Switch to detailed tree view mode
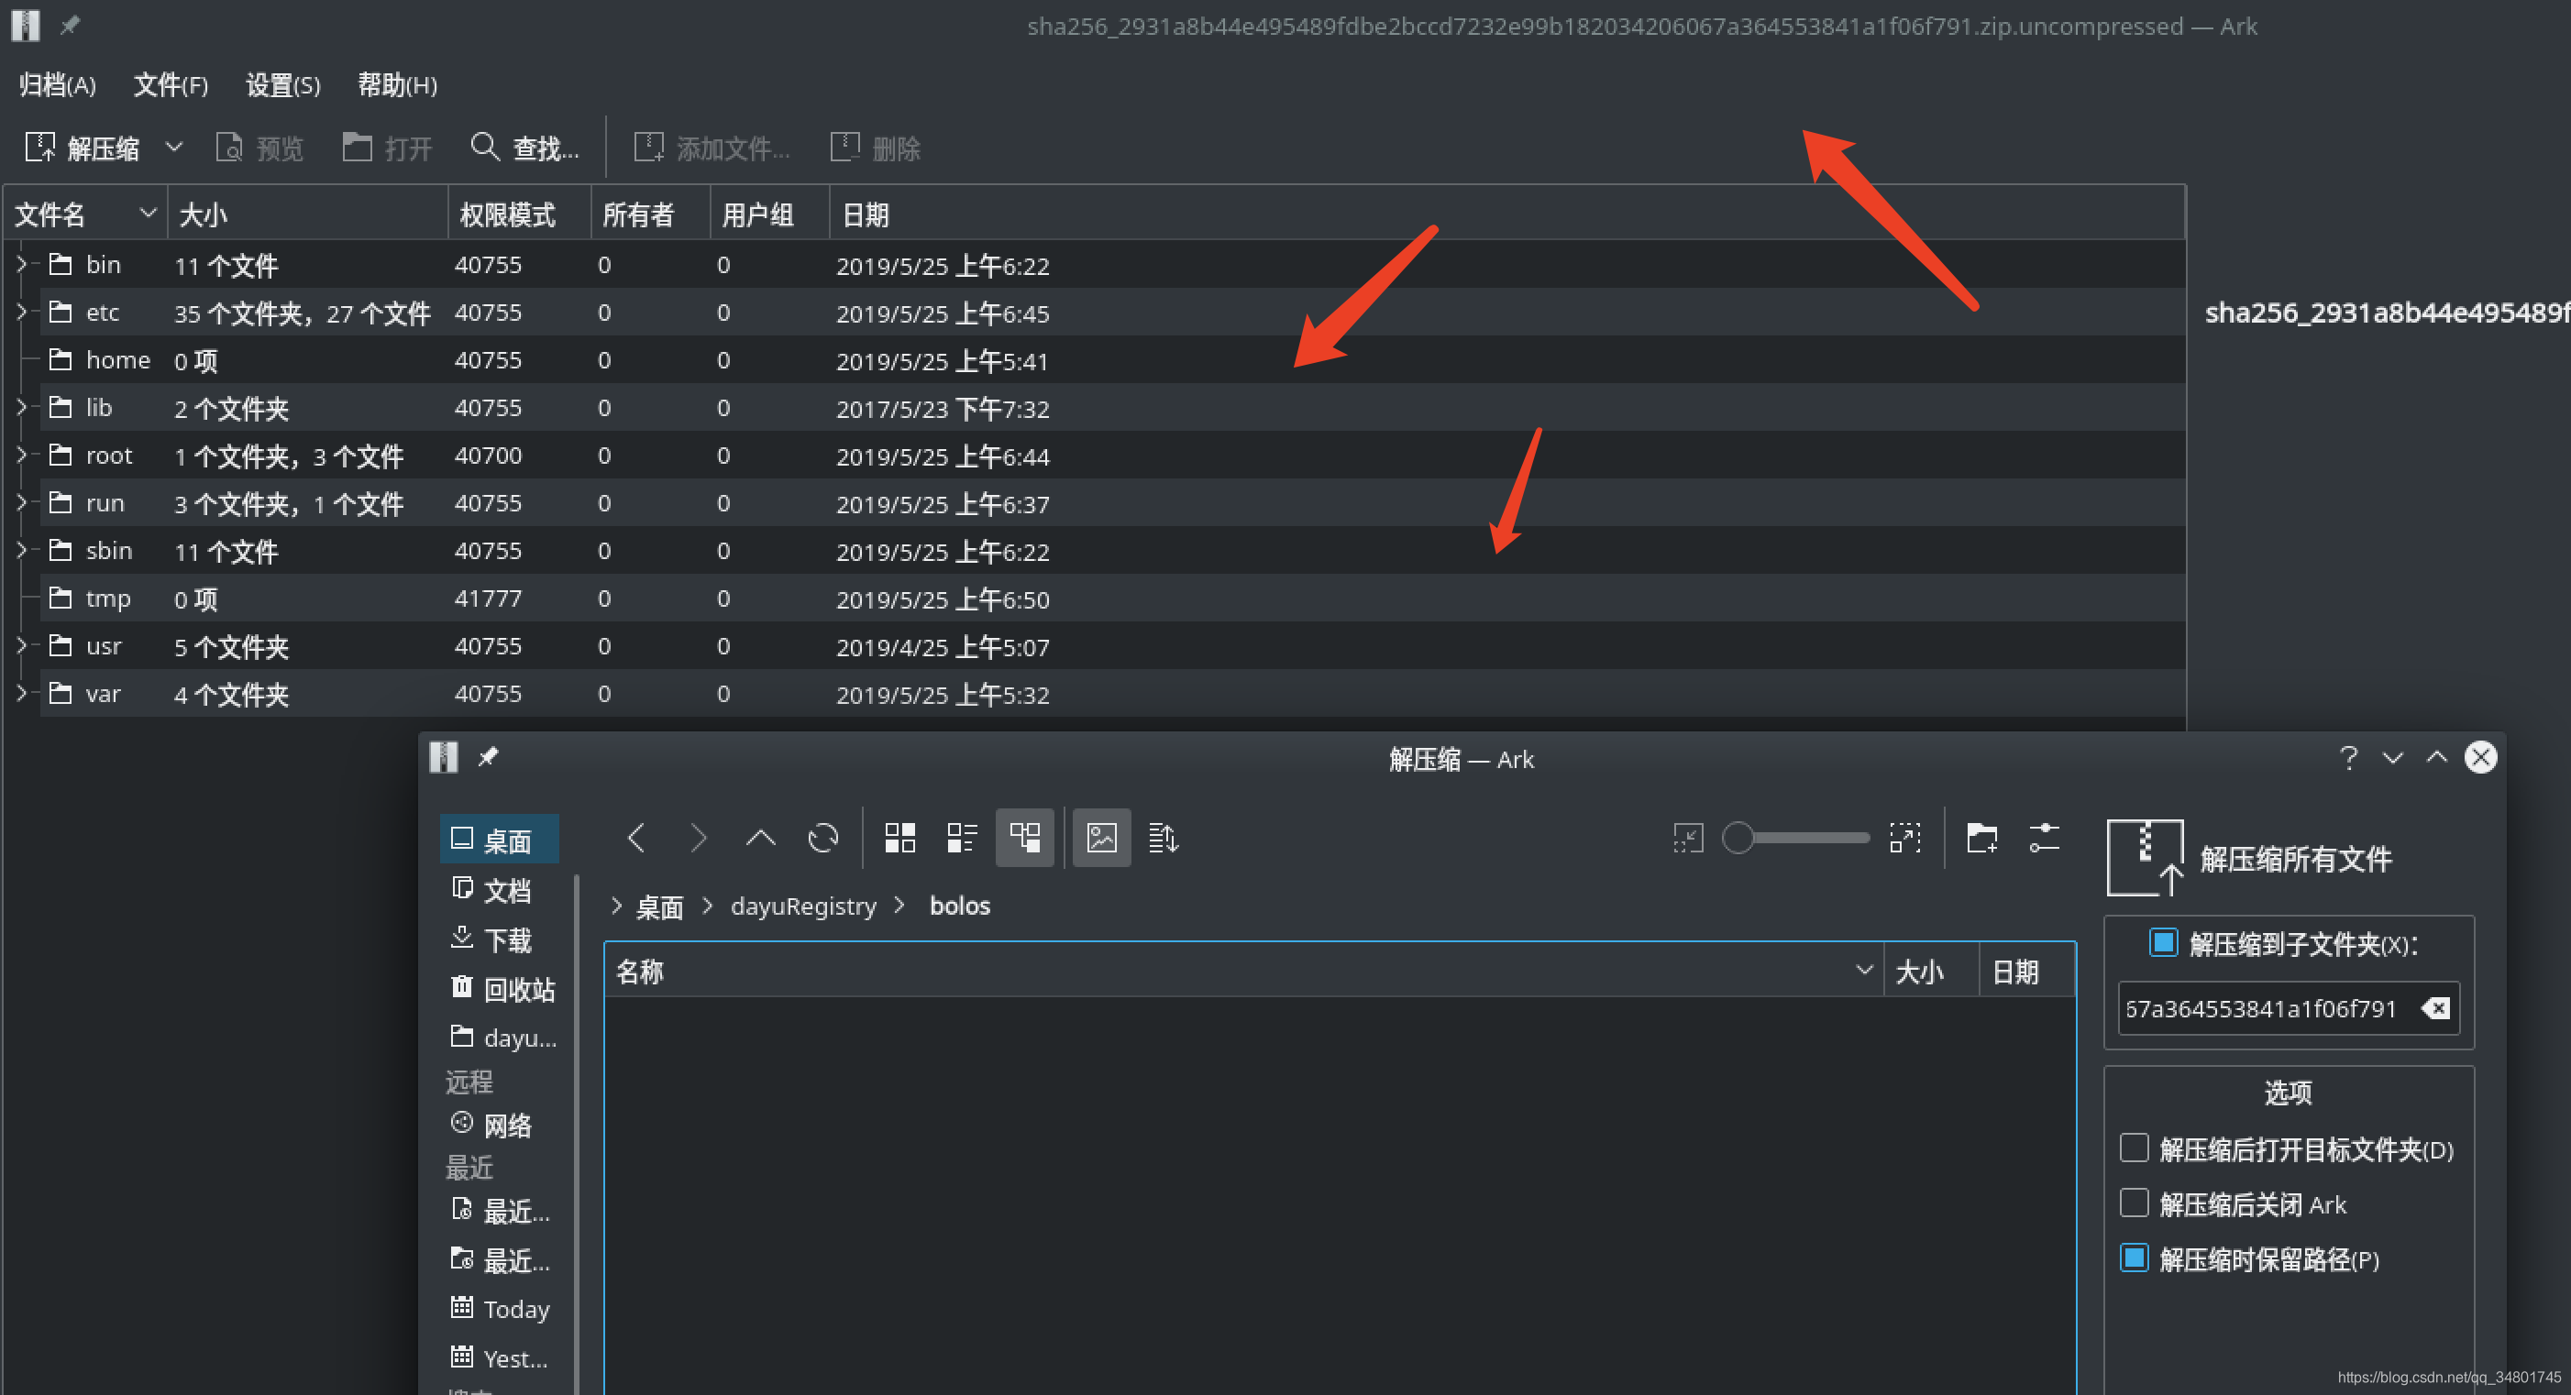Image resolution: width=2571 pixels, height=1395 pixels. click(1024, 839)
